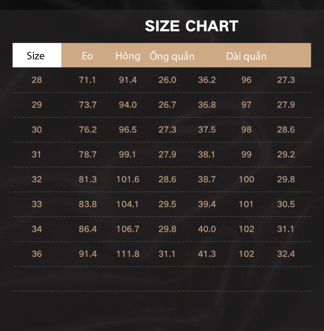Click size 32 row label
Screen dimensions: 324x331
tap(37, 180)
